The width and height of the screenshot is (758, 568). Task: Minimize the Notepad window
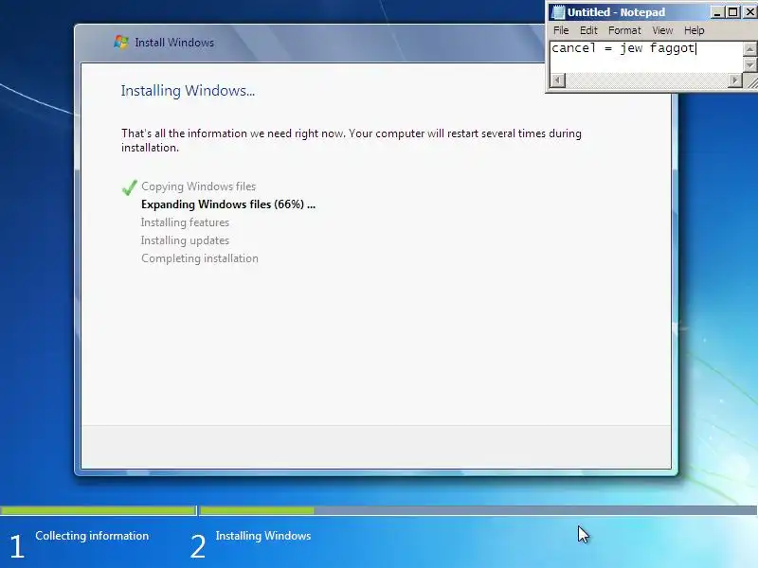click(x=717, y=12)
